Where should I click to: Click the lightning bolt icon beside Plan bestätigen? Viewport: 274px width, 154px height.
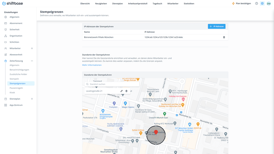(x=233, y=3)
